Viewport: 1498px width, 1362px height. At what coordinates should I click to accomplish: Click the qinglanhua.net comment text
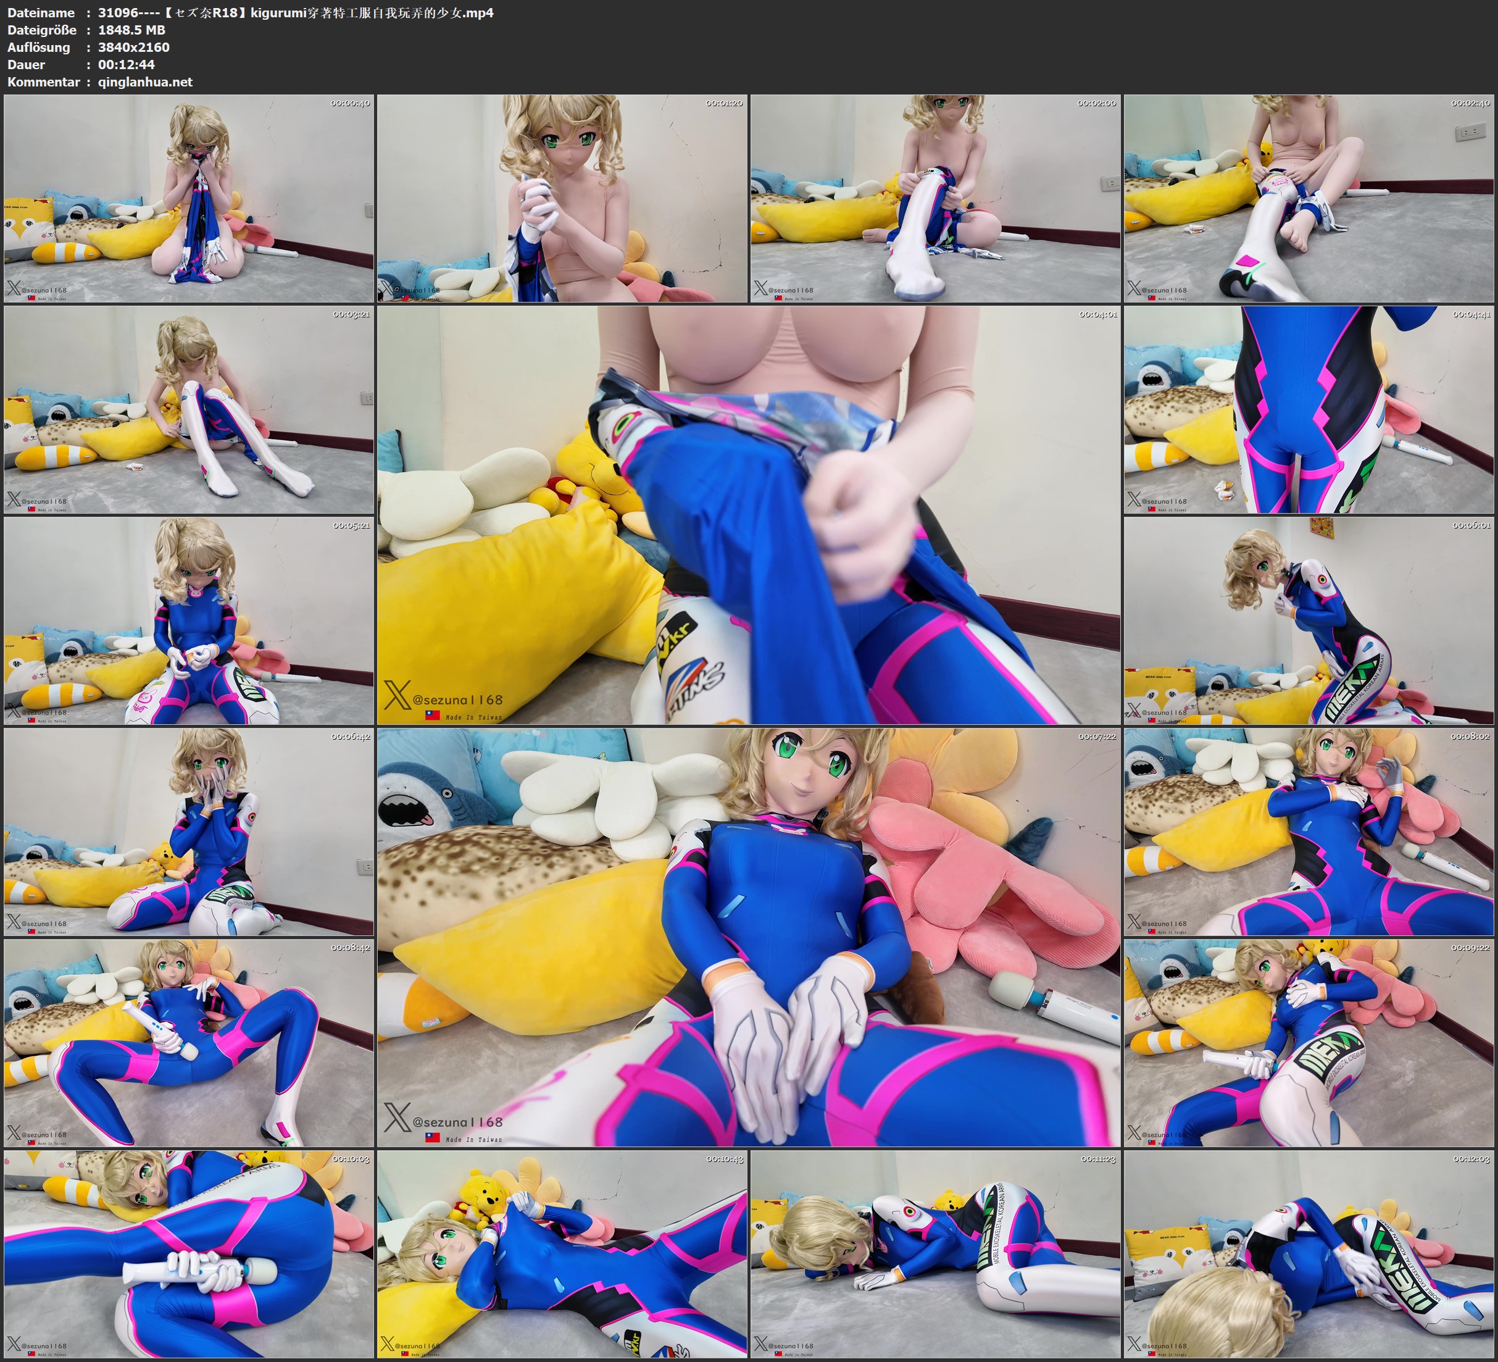(x=145, y=81)
